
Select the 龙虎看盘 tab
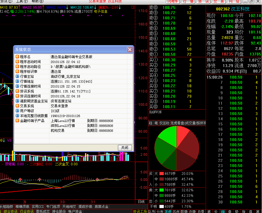[188, 123]
